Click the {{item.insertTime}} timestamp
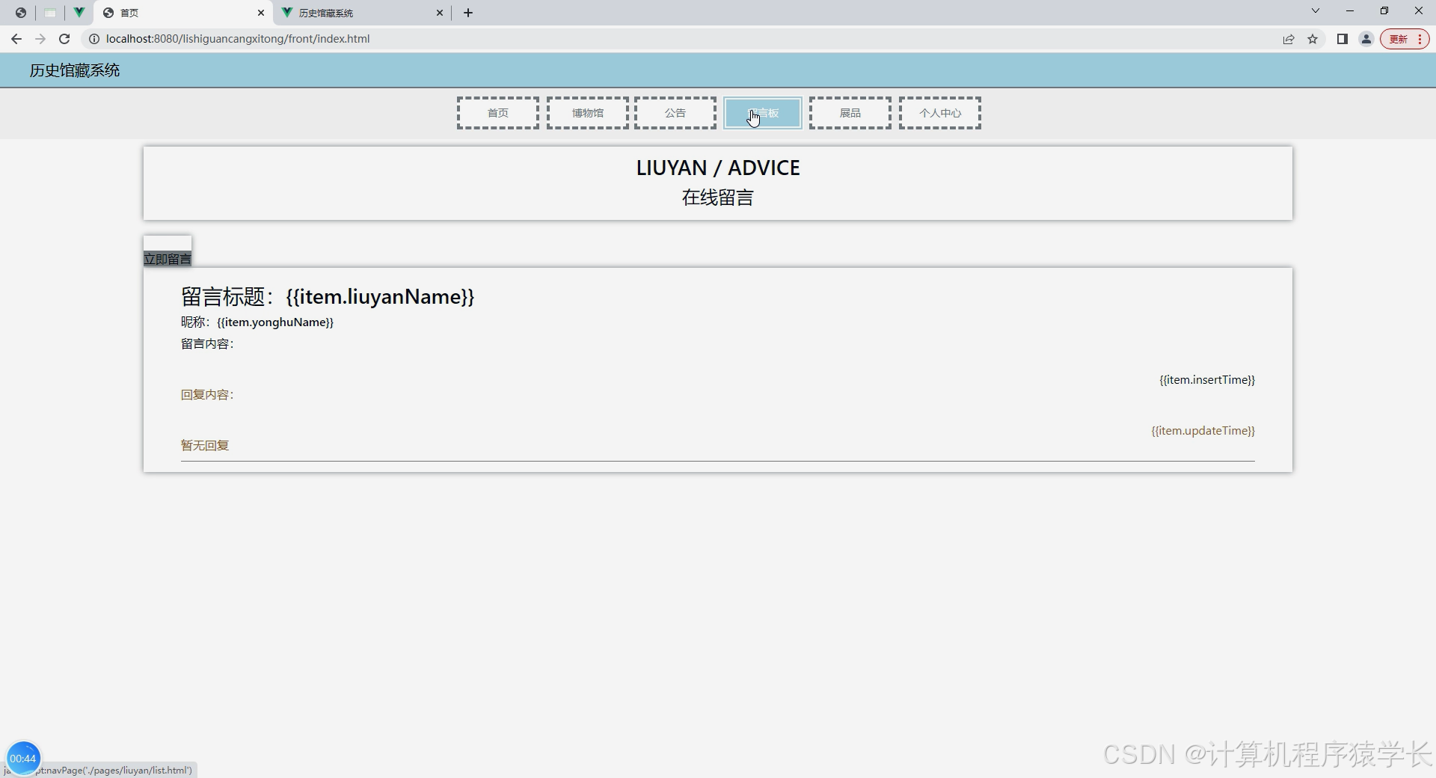 tap(1207, 380)
